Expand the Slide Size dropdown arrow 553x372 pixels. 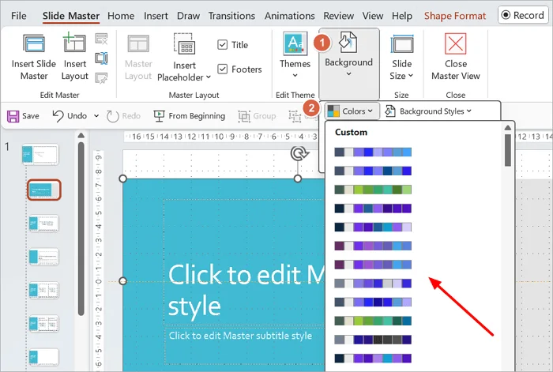(x=411, y=76)
